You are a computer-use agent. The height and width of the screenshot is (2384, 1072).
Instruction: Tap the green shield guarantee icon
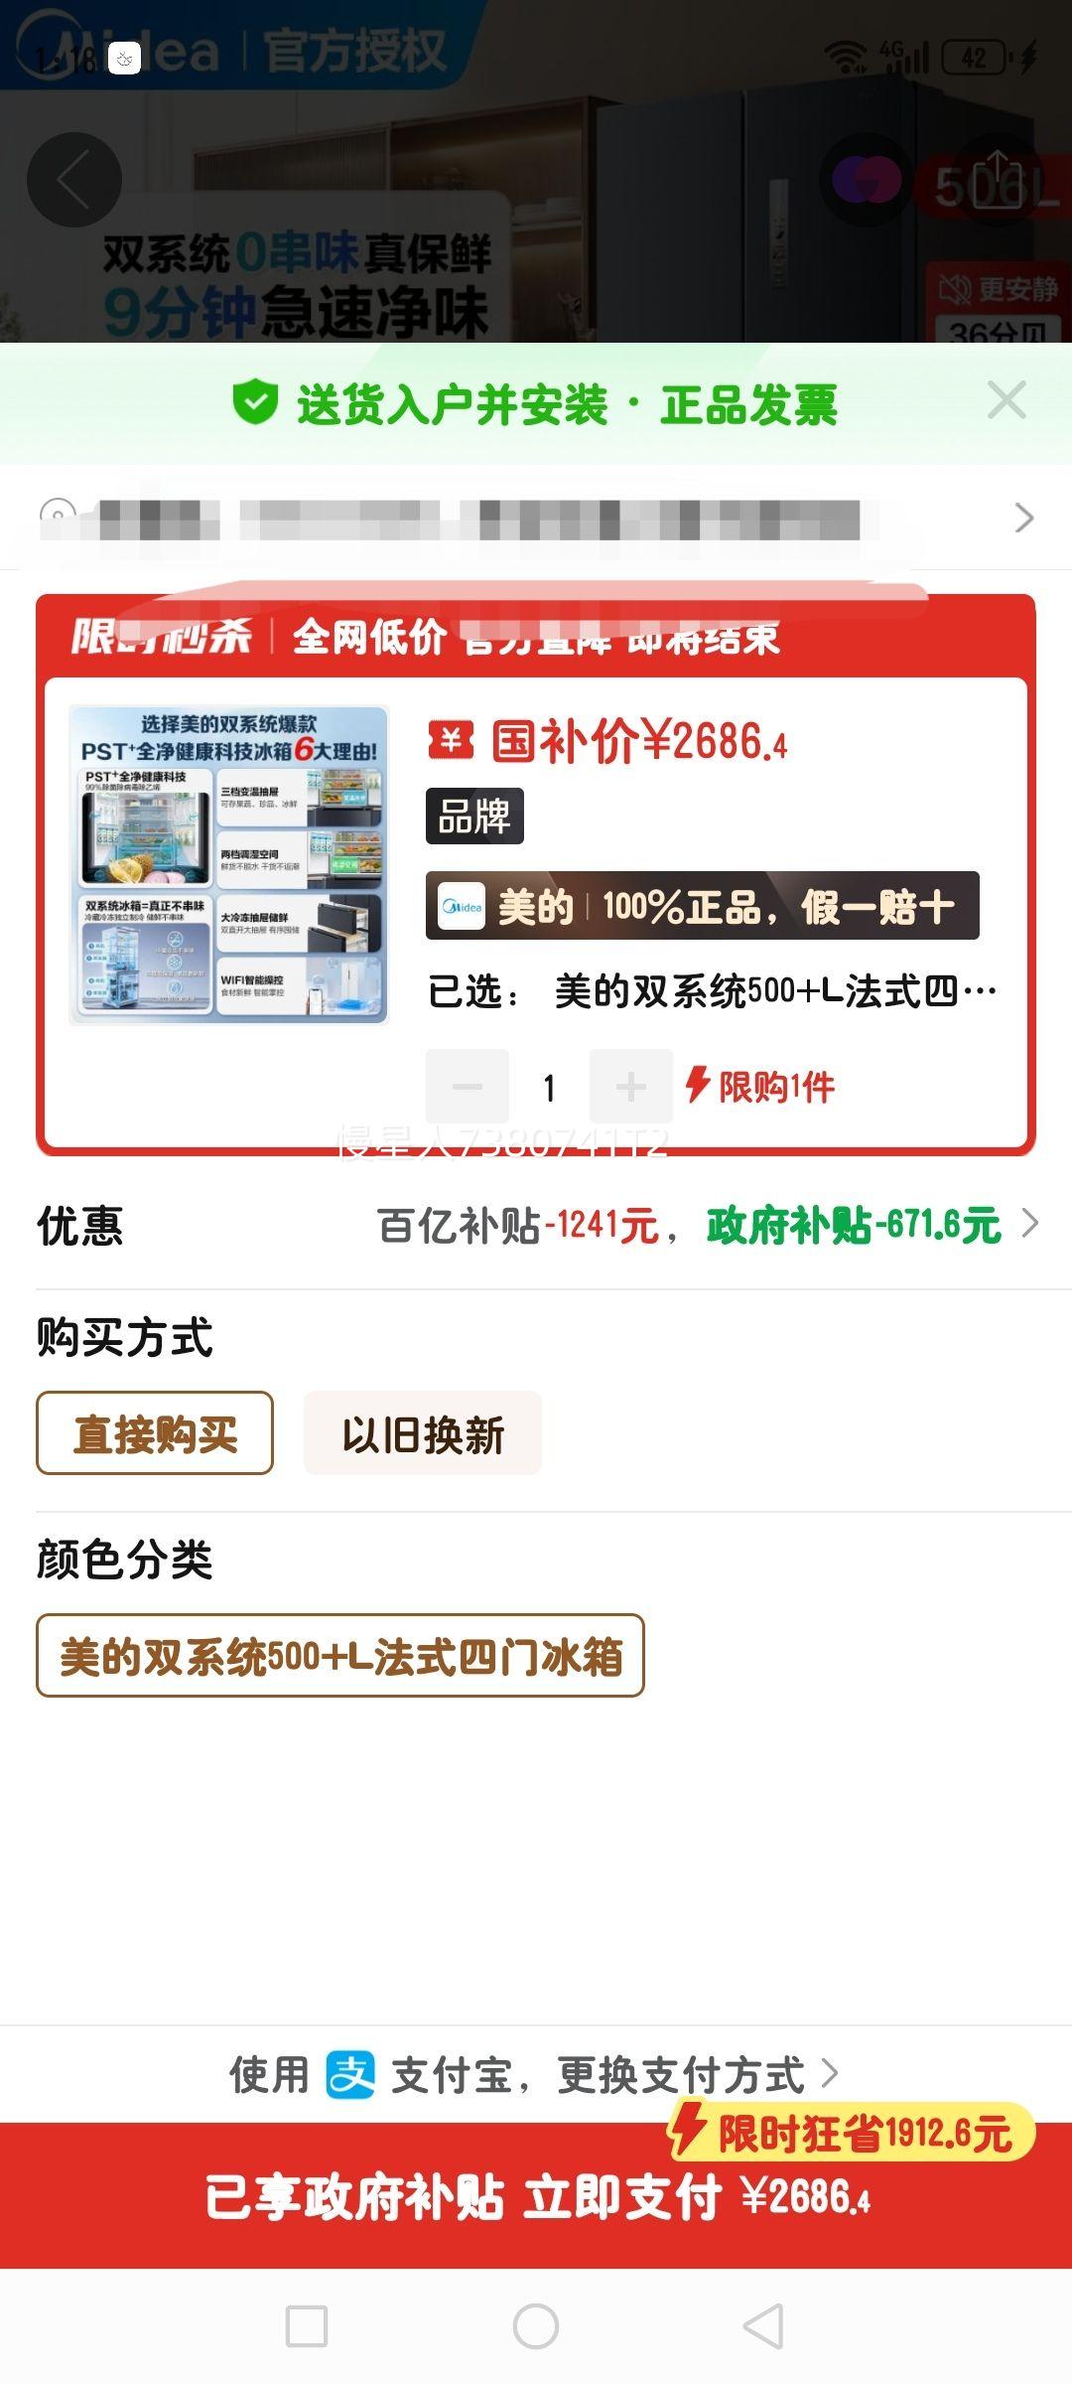(x=255, y=403)
